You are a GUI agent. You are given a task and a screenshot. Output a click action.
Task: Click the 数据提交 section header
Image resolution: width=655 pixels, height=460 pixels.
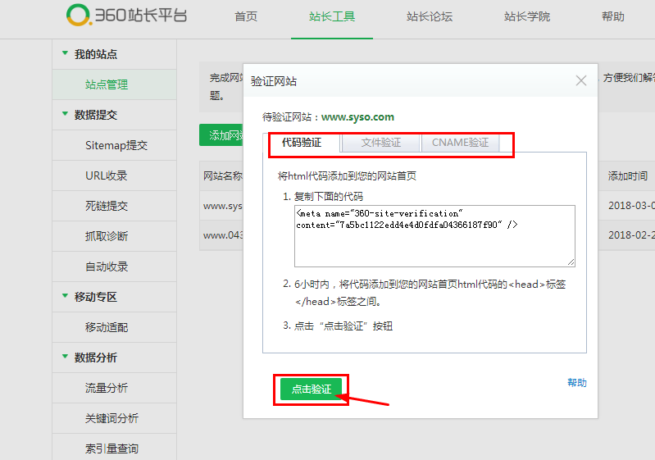(x=96, y=115)
